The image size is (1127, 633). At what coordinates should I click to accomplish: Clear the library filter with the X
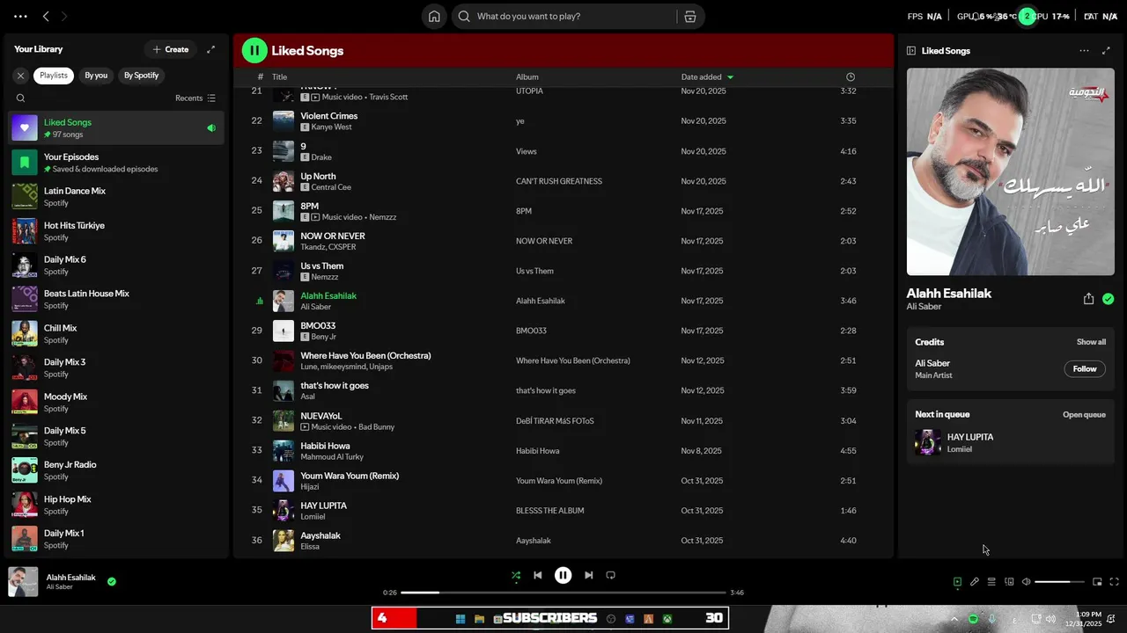coord(20,76)
